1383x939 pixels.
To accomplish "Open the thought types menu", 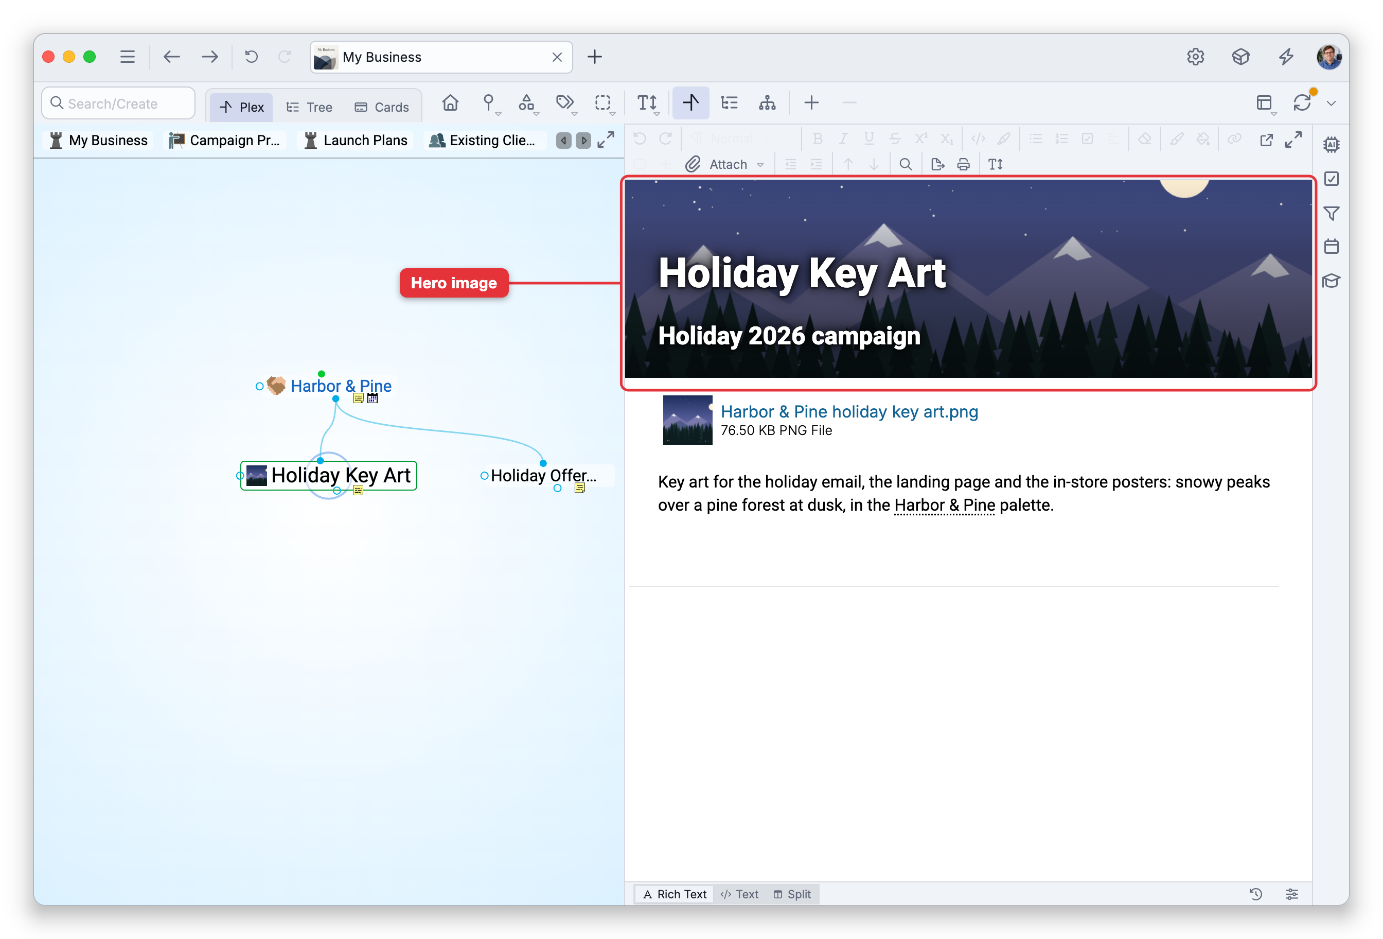I will pos(527,103).
